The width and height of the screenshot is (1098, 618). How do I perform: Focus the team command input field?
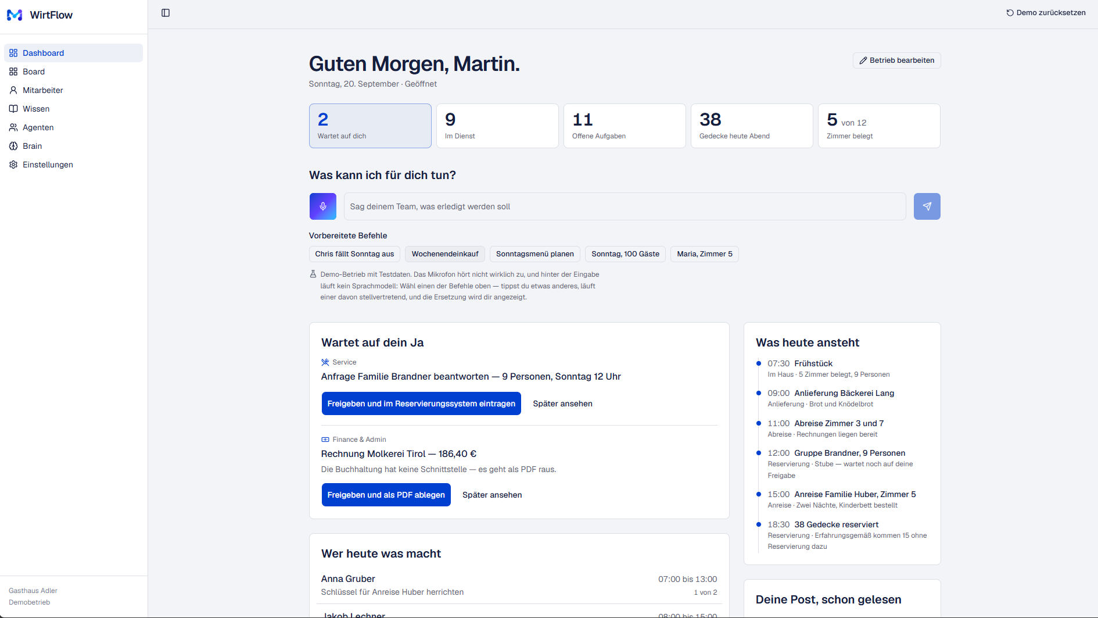tap(625, 206)
